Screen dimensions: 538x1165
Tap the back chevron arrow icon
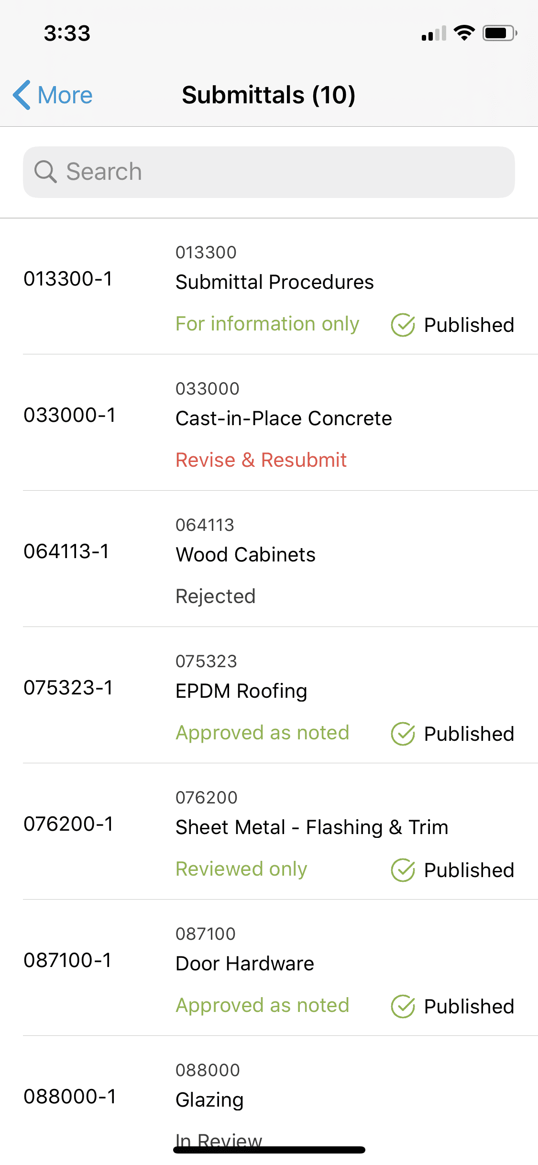[22, 95]
